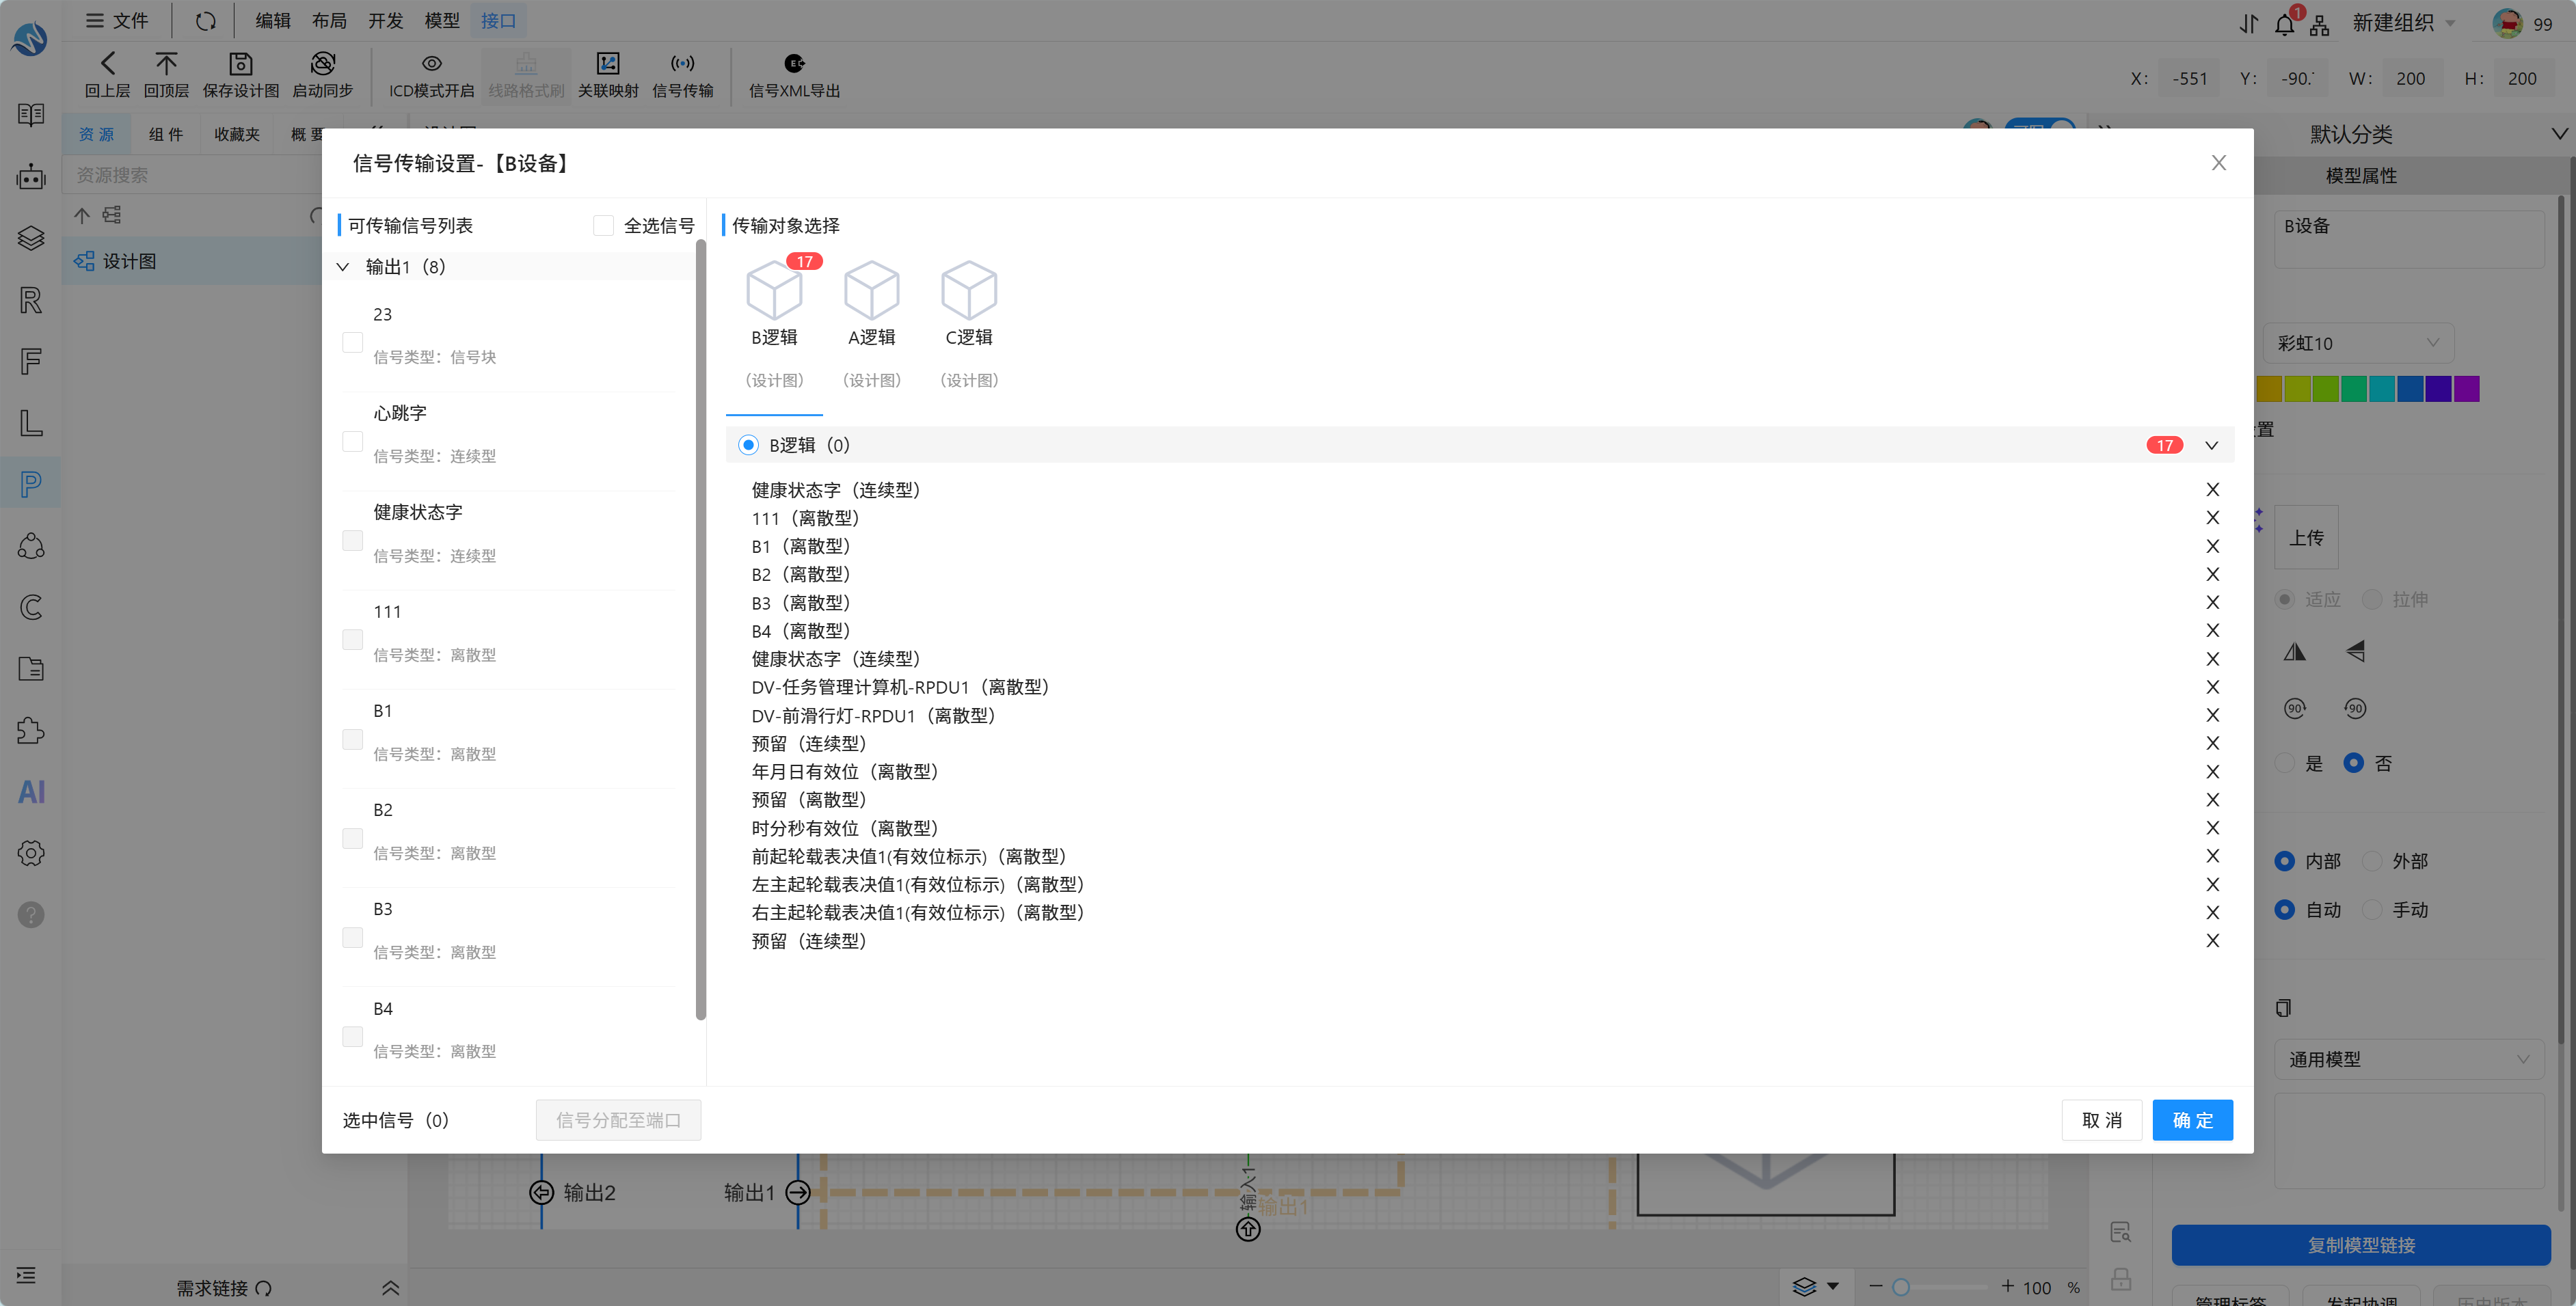Image resolution: width=2576 pixels, height=1306 pixels.
Task: Select the B逻辑 (0) radio button
Action: (748, 445)
